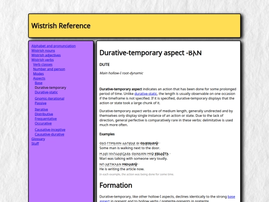Click the DUTE abbreviation label
This screenshot has height=202, width=269.
pyautogui.click(x=105, y=64)
